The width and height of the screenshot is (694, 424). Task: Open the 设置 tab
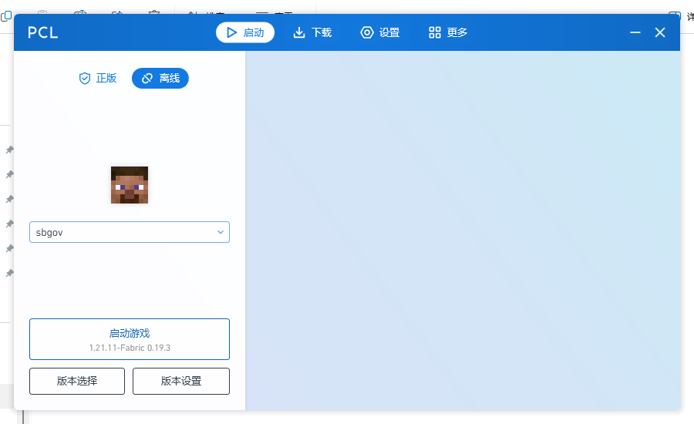coord(380,32)
